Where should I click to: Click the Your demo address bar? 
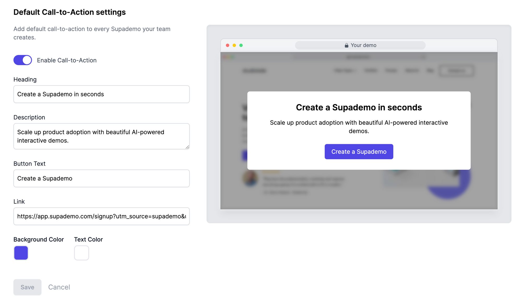pyautogui.click(x=360, y=45)
